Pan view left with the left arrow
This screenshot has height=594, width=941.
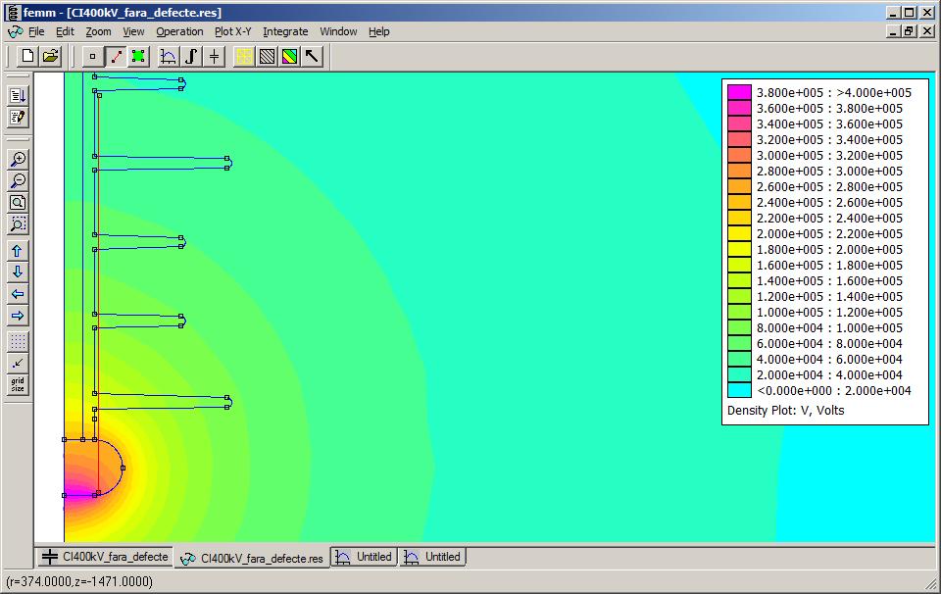point(18,294)
